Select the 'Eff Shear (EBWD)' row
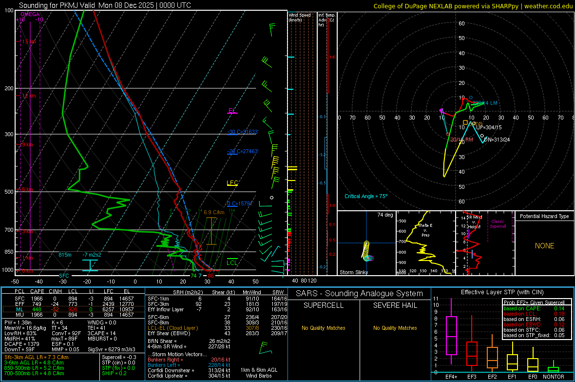 click(x=217, y=334)
